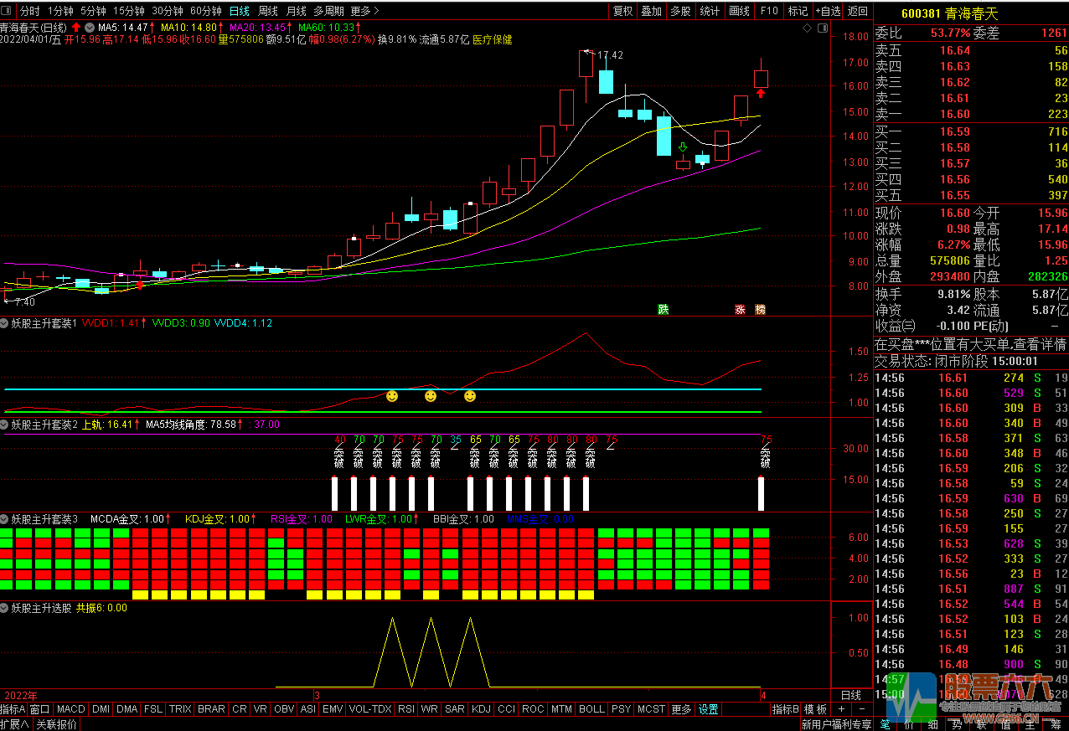Switch to the 周线 weekly chart
The image size is (1069, 731).
[x=268, y=11]
